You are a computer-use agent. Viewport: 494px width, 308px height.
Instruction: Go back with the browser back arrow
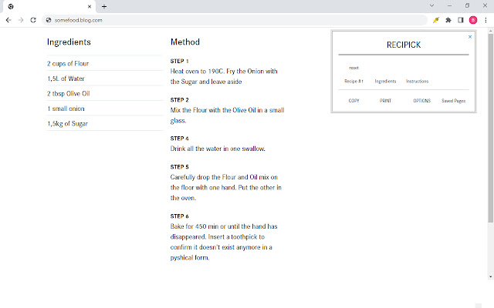[x=8, y=20]
